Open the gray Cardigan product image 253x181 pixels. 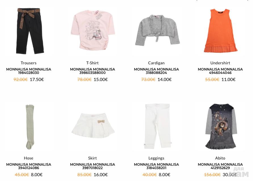[x=156, y=31]
